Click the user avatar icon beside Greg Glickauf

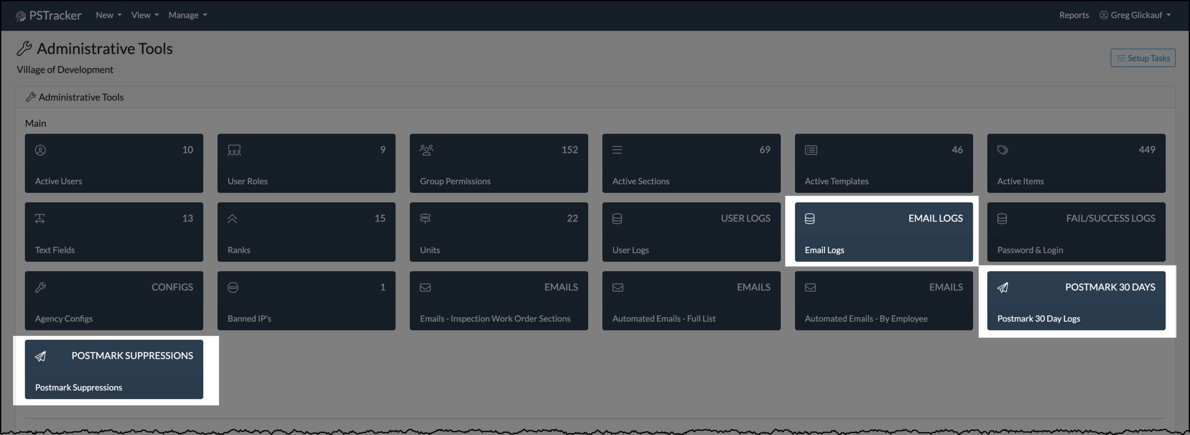(x=1104, y=15)
